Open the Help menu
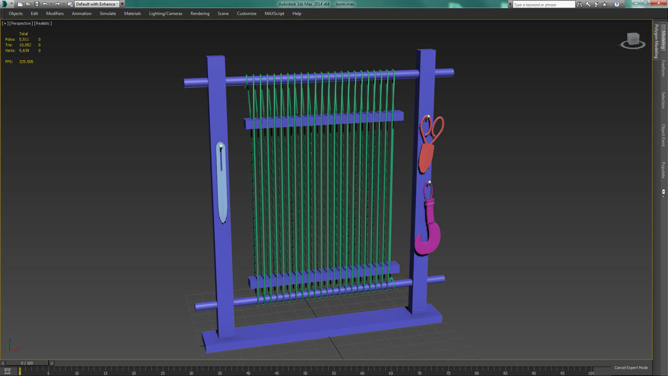The image size is (668, 376). pos(297,14)
